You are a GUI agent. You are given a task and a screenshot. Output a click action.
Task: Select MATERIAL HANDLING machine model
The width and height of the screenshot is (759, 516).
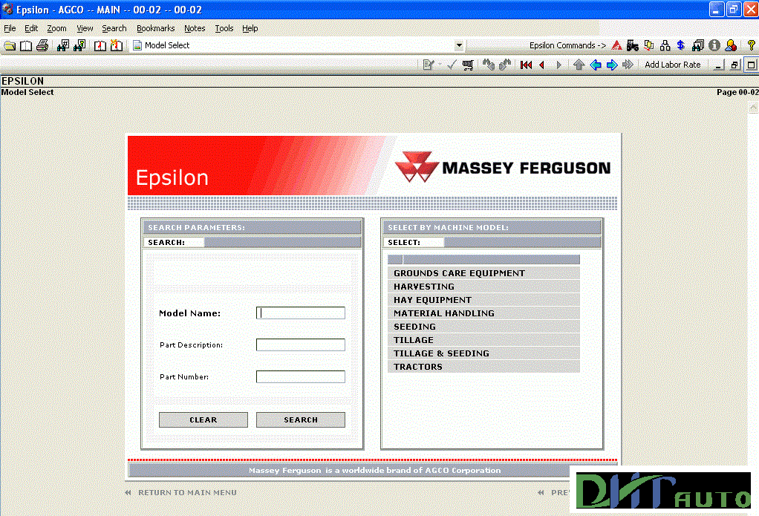483,313
